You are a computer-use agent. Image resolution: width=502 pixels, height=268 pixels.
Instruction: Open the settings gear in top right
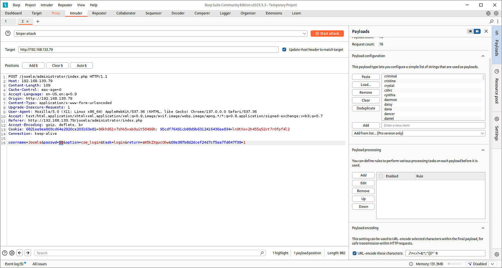click(x=496, y=13)
